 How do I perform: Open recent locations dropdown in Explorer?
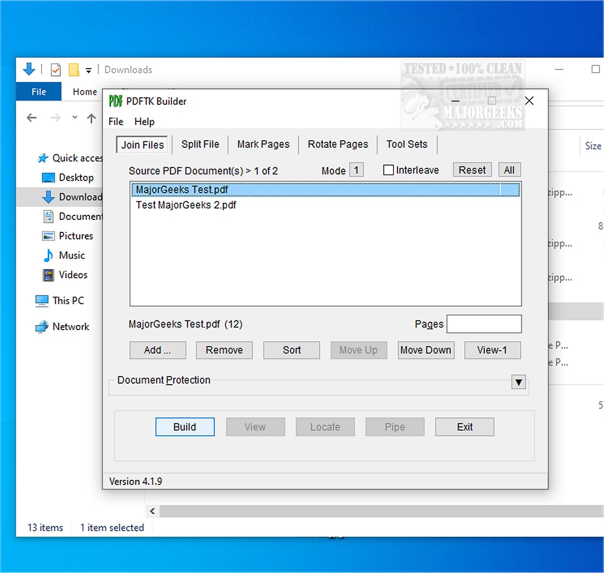(x=75, y=118)
